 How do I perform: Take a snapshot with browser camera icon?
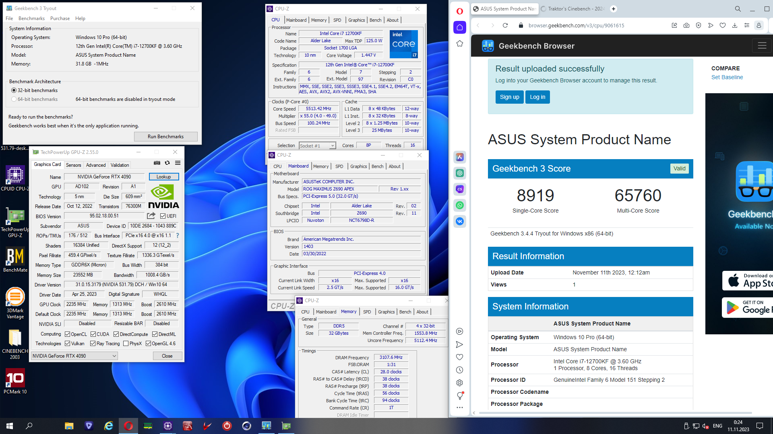686,25
